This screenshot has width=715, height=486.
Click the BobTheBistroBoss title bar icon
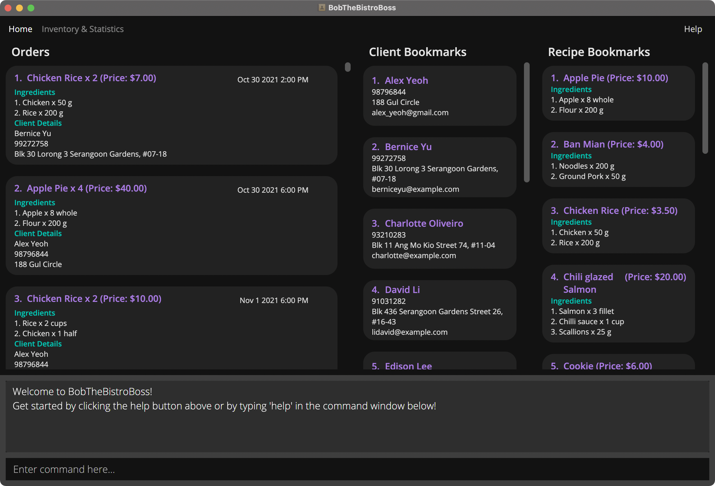[x=321, y=8]
